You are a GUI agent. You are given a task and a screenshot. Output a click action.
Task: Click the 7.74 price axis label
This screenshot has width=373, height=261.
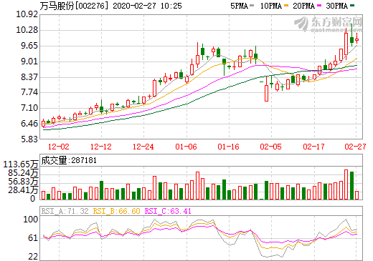click(29, 92)
